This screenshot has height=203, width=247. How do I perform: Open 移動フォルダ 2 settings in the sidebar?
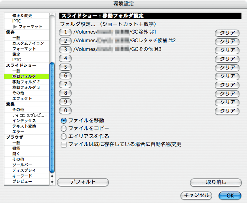point(26,82)
